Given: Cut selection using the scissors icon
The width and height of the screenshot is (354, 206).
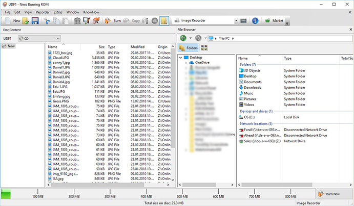Looking at the screenshot, I should pyautogui.click(x=47, y=21).
